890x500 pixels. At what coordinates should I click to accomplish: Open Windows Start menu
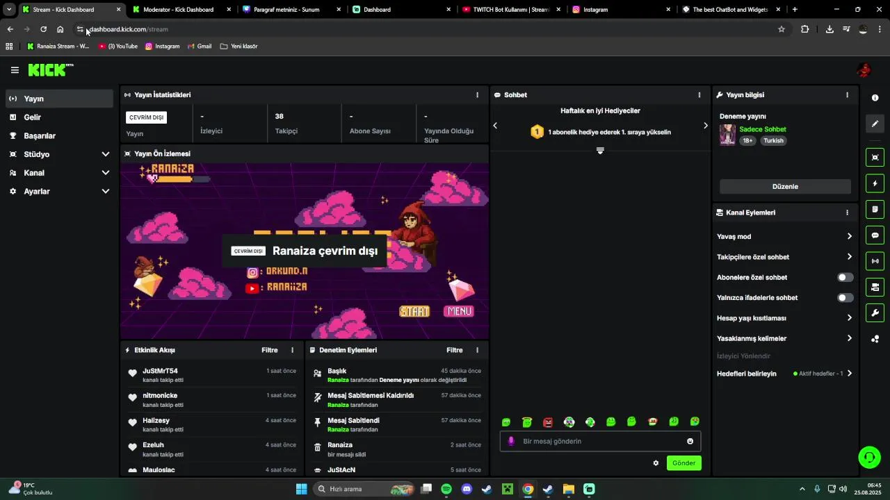coord(301,489)
